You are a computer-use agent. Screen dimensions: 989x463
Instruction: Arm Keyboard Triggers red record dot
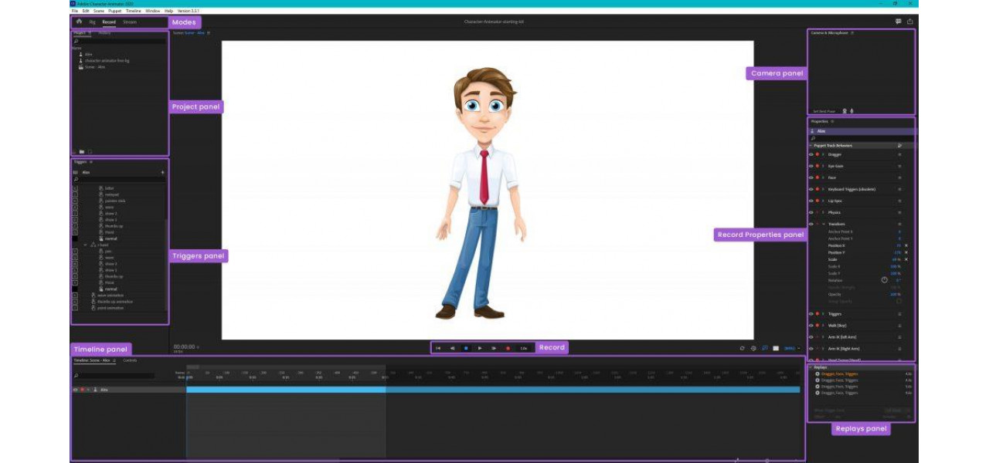point(817,189)
